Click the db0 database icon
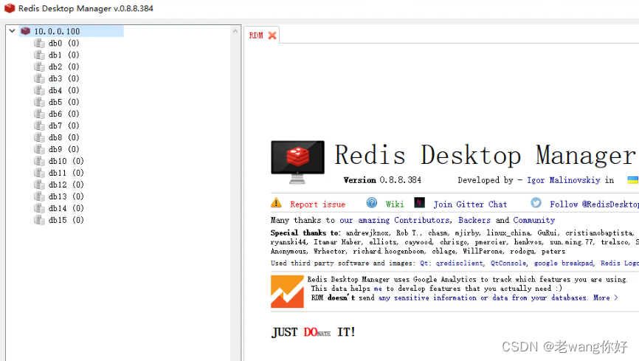The image size is (639, 361). pyautogui.click(x=39, y=44)
